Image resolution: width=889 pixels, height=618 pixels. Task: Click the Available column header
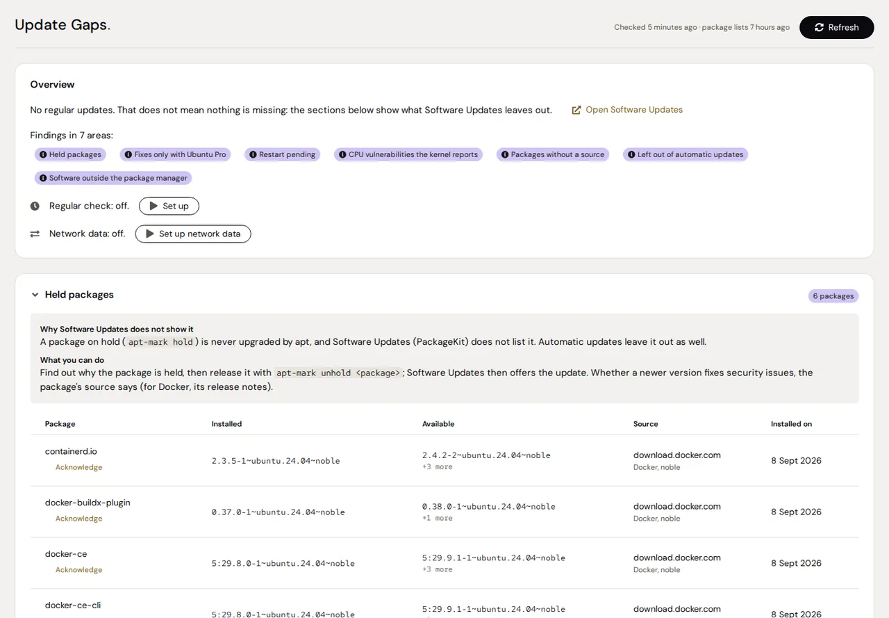point(438,424)
